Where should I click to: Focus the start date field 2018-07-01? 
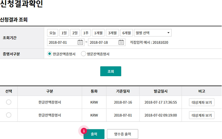(62, 42)
